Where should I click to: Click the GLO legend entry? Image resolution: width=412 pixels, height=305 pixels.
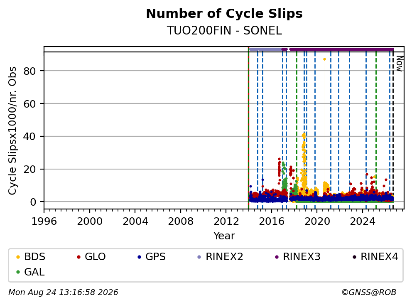point(91,257)
